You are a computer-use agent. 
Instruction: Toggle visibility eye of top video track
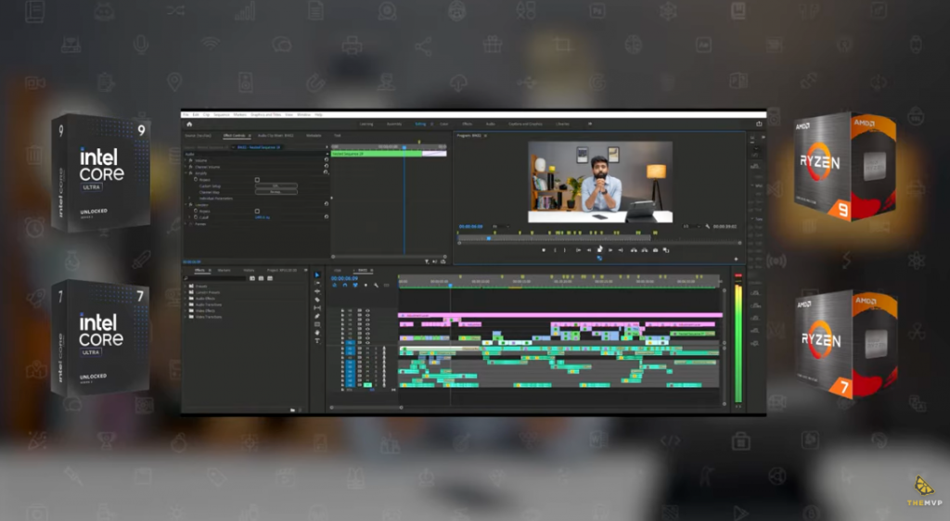(x=367, y=311)
